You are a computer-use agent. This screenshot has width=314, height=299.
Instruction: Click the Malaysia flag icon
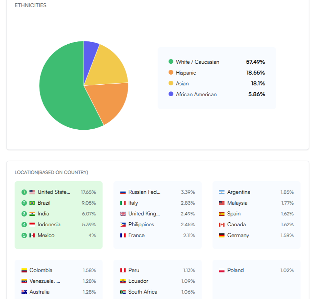pos(222,203)
